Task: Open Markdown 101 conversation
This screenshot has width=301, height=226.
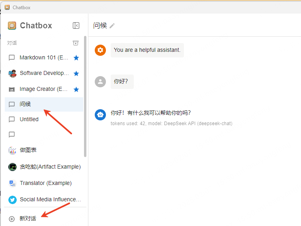Action: (x=44, y=58)
